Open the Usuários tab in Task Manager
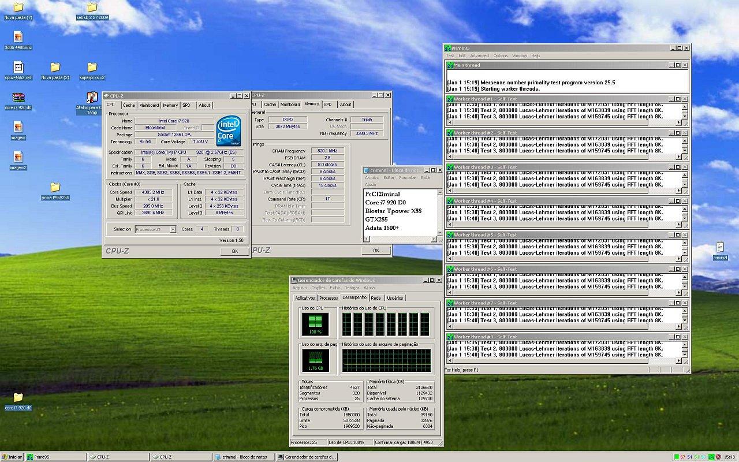Viewport: 739px width, 462px height. 395,298
